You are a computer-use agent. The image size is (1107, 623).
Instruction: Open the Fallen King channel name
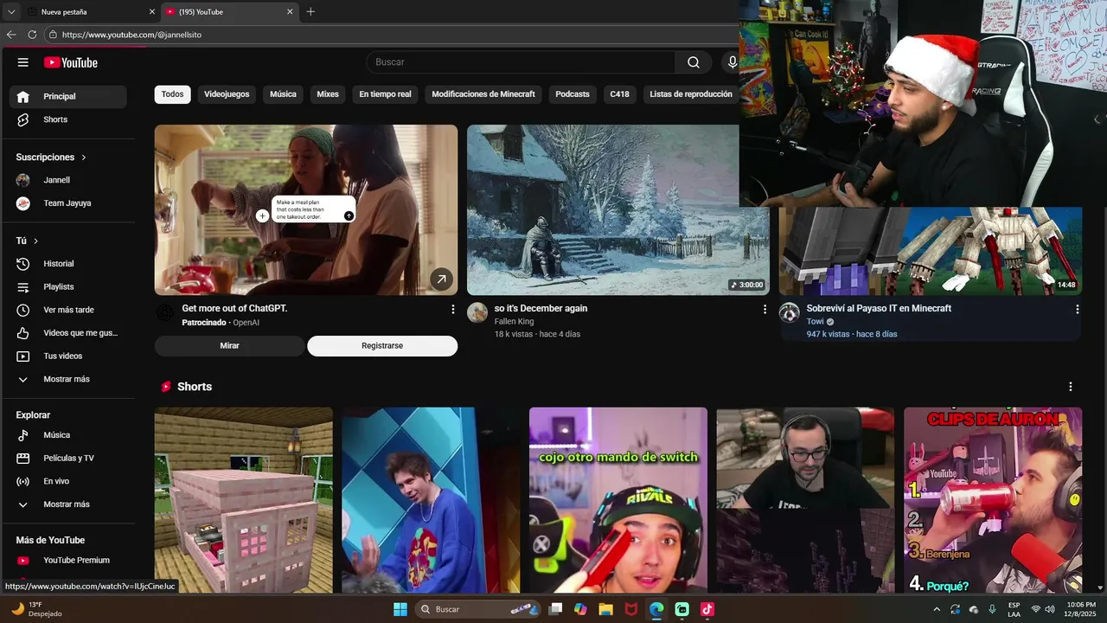point(514,321)
